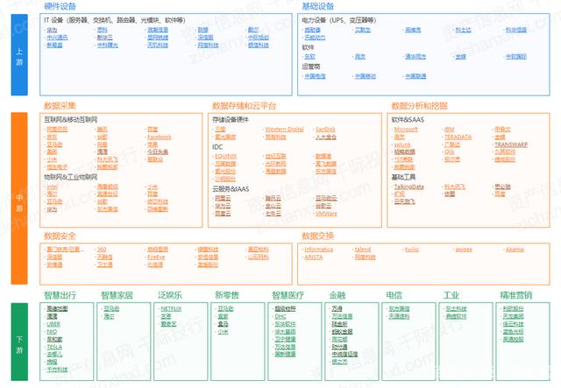Click the 七牛云 link
The image size is (561, 388).
pyautogui.click(x=273, y=214)
